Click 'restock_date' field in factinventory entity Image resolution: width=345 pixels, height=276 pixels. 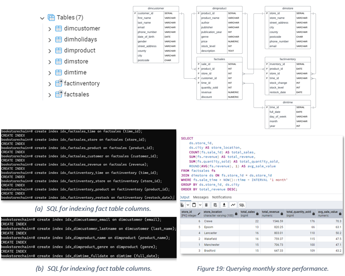[278, 92]
